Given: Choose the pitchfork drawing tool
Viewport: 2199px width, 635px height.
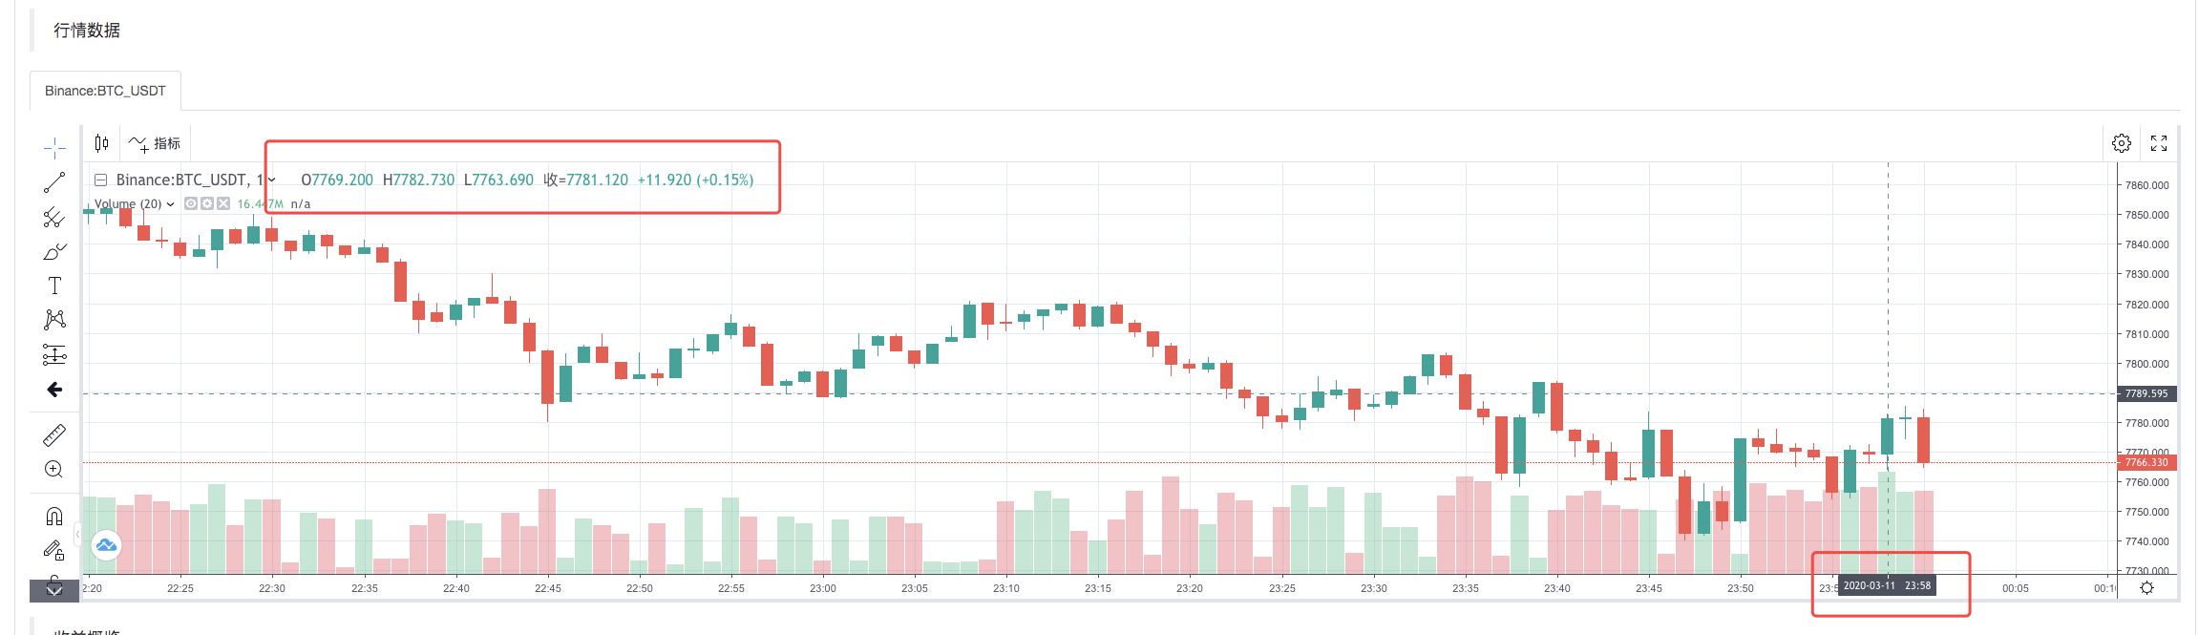Looking at the screenshot, I should 54,218.
